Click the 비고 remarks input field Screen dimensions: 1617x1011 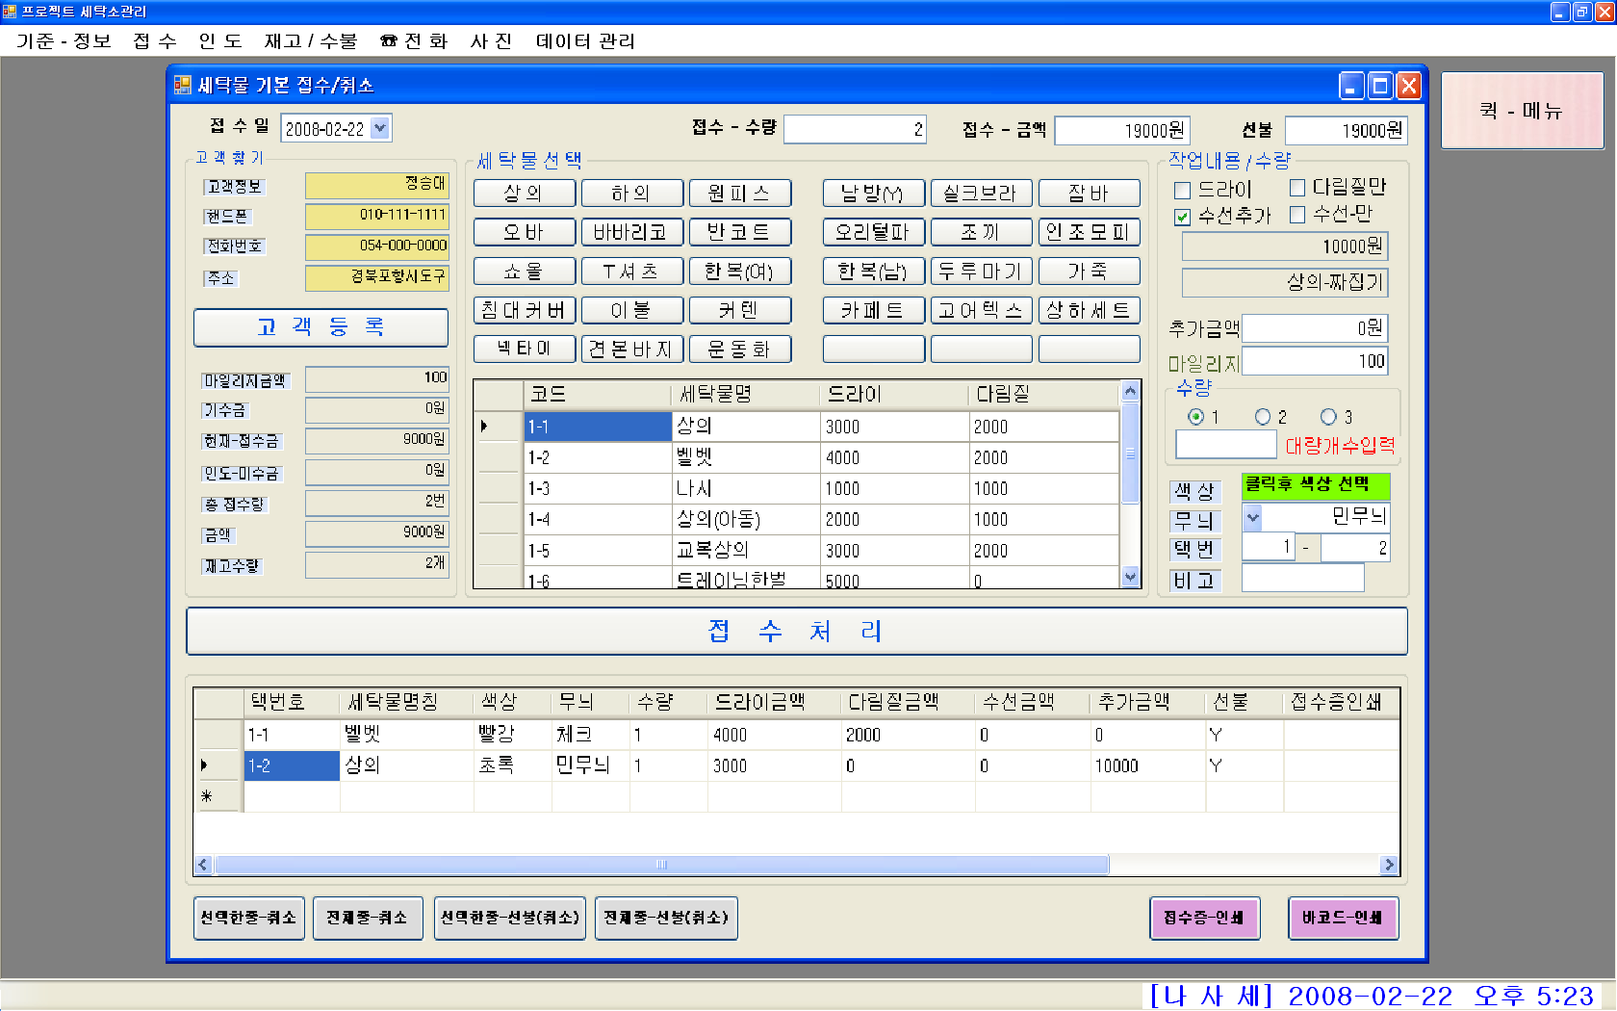(1302, 578)
